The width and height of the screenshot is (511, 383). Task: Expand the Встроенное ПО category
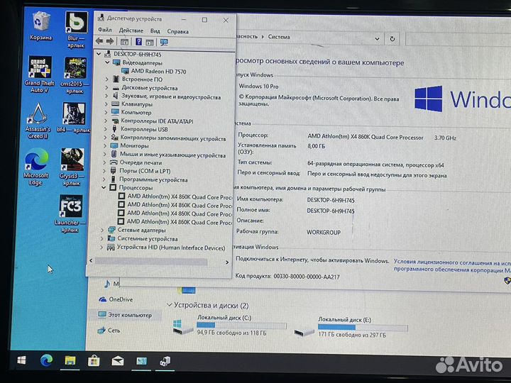pyautogui.click(x=106, y=79)
